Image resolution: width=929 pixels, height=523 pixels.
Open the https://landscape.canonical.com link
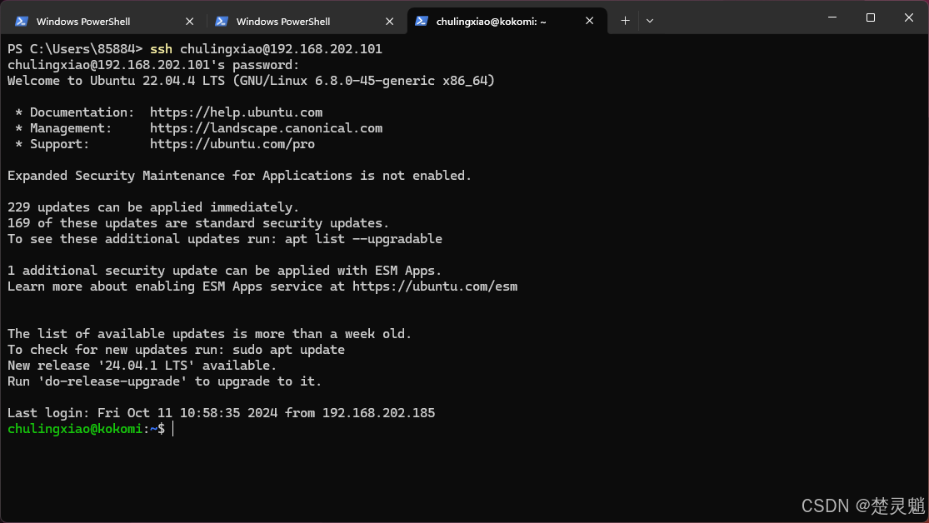tap(266, 128)
